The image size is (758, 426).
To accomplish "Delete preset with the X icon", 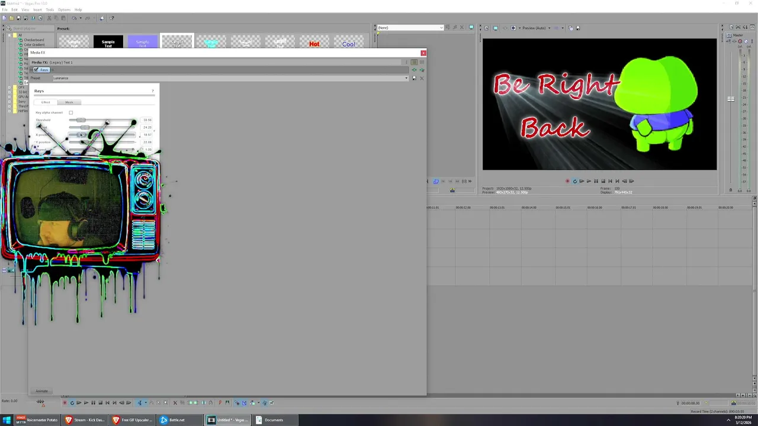I will 422,78.
